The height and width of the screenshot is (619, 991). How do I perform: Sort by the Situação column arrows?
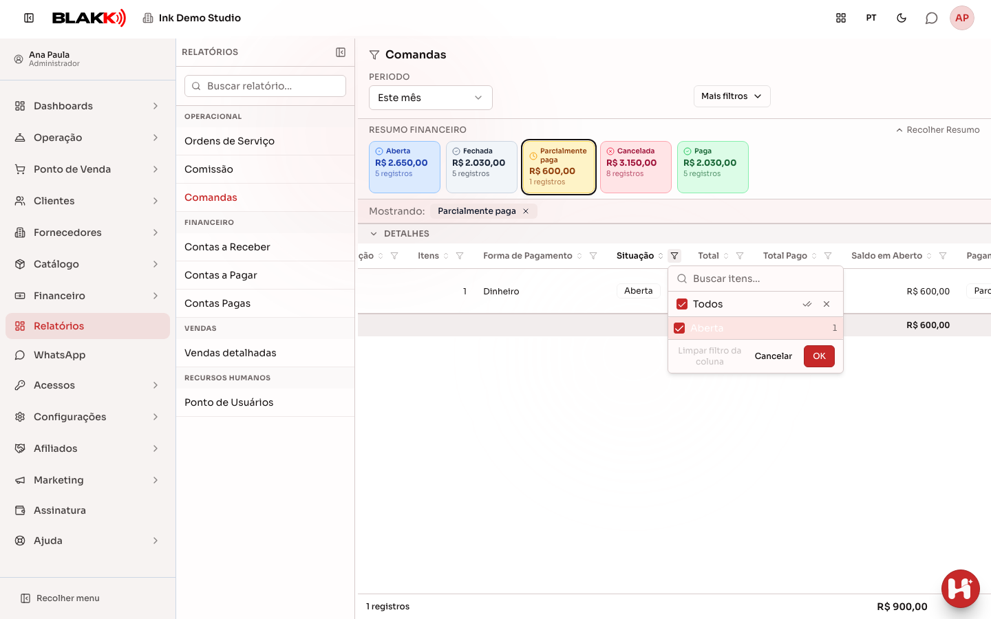(661, 256)
